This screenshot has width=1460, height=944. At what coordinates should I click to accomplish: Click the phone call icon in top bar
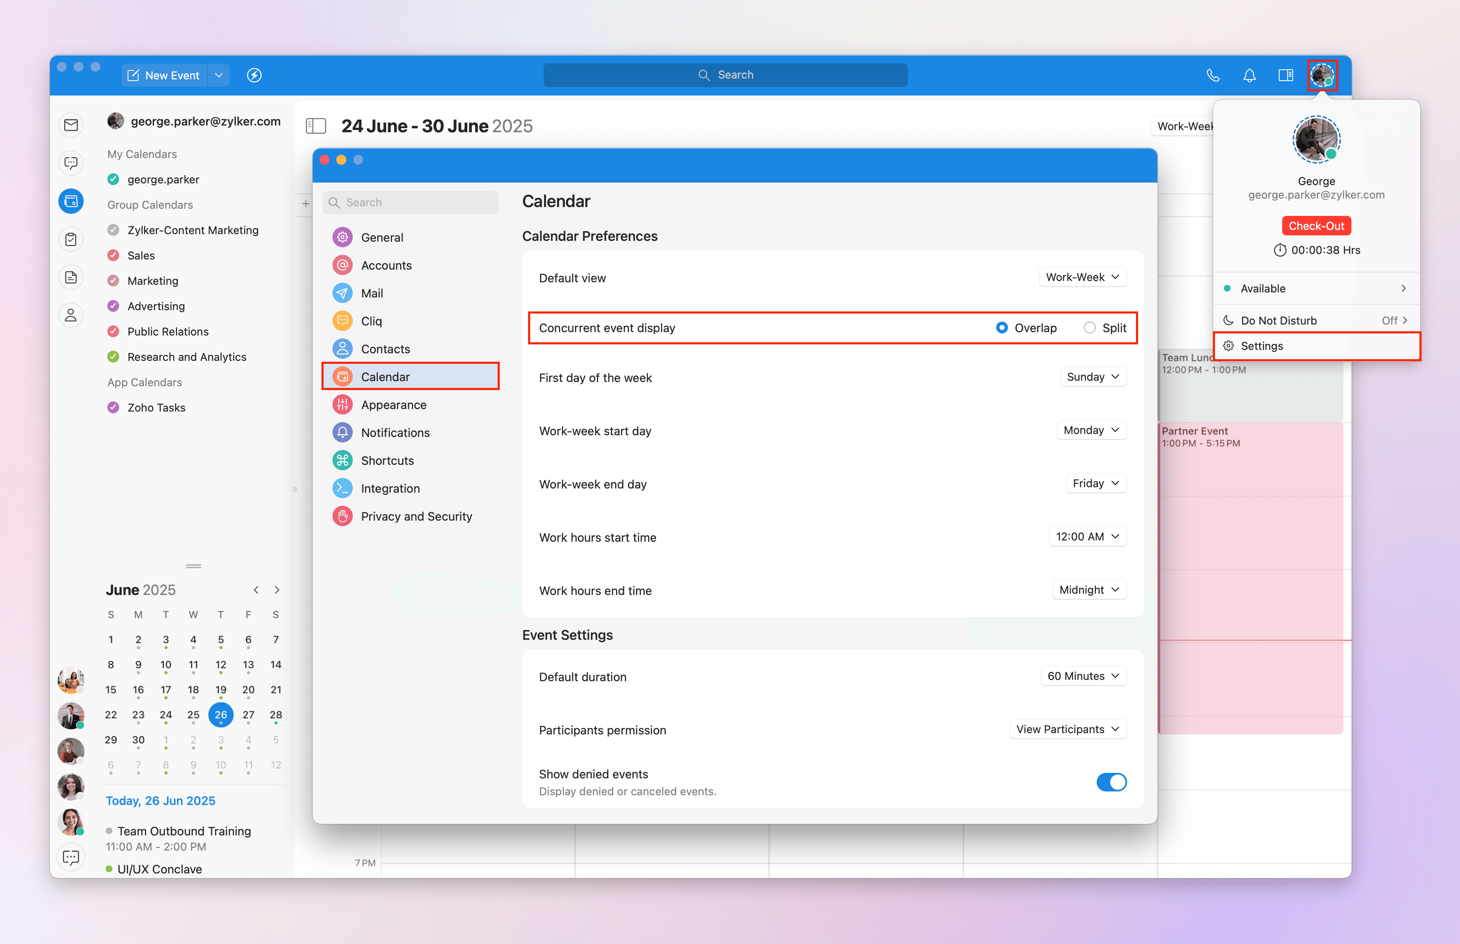pos(1212,75)
